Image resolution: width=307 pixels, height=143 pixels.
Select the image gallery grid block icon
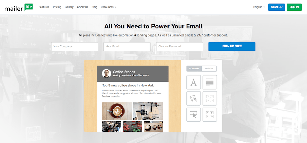[x=209, y=98]
